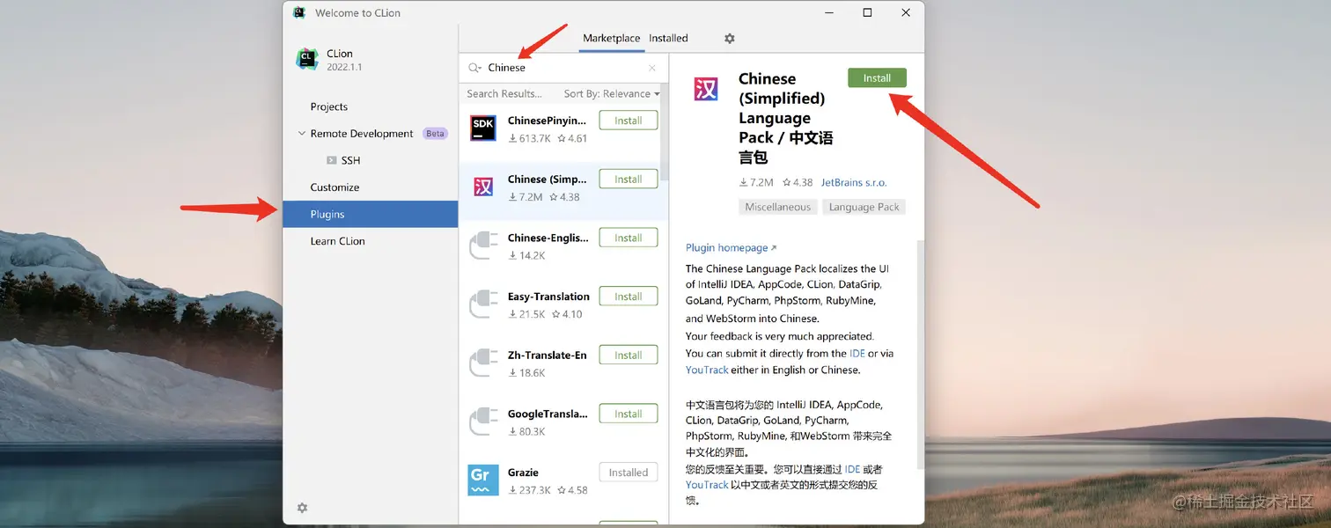The image size is (1331, 528).
Task: Click the Zh-Translate-En plug icon
Action: pos(482,363)
